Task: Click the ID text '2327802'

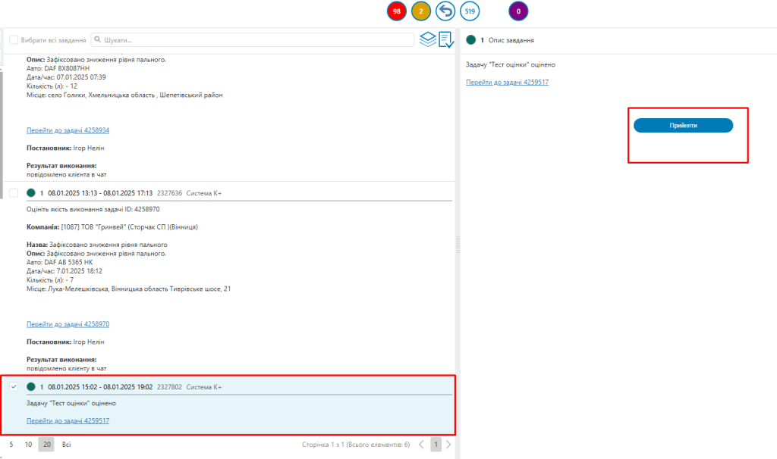Action: click(x=169, y=387)
